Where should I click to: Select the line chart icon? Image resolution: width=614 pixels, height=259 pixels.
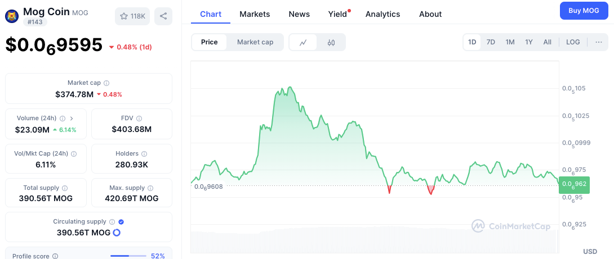pos(304,42)
